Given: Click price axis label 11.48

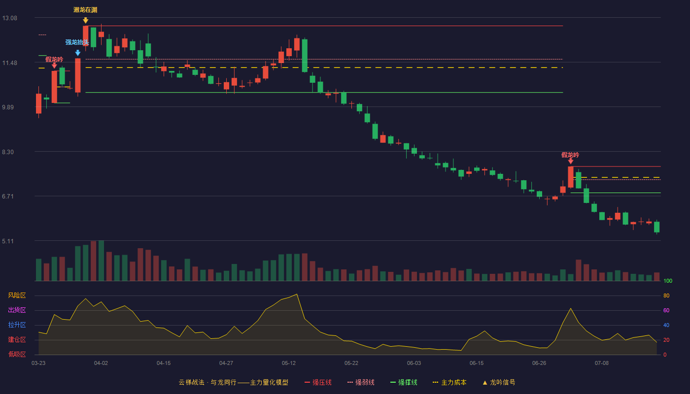Looking at the screenshot, I should (x=9, y=63).
